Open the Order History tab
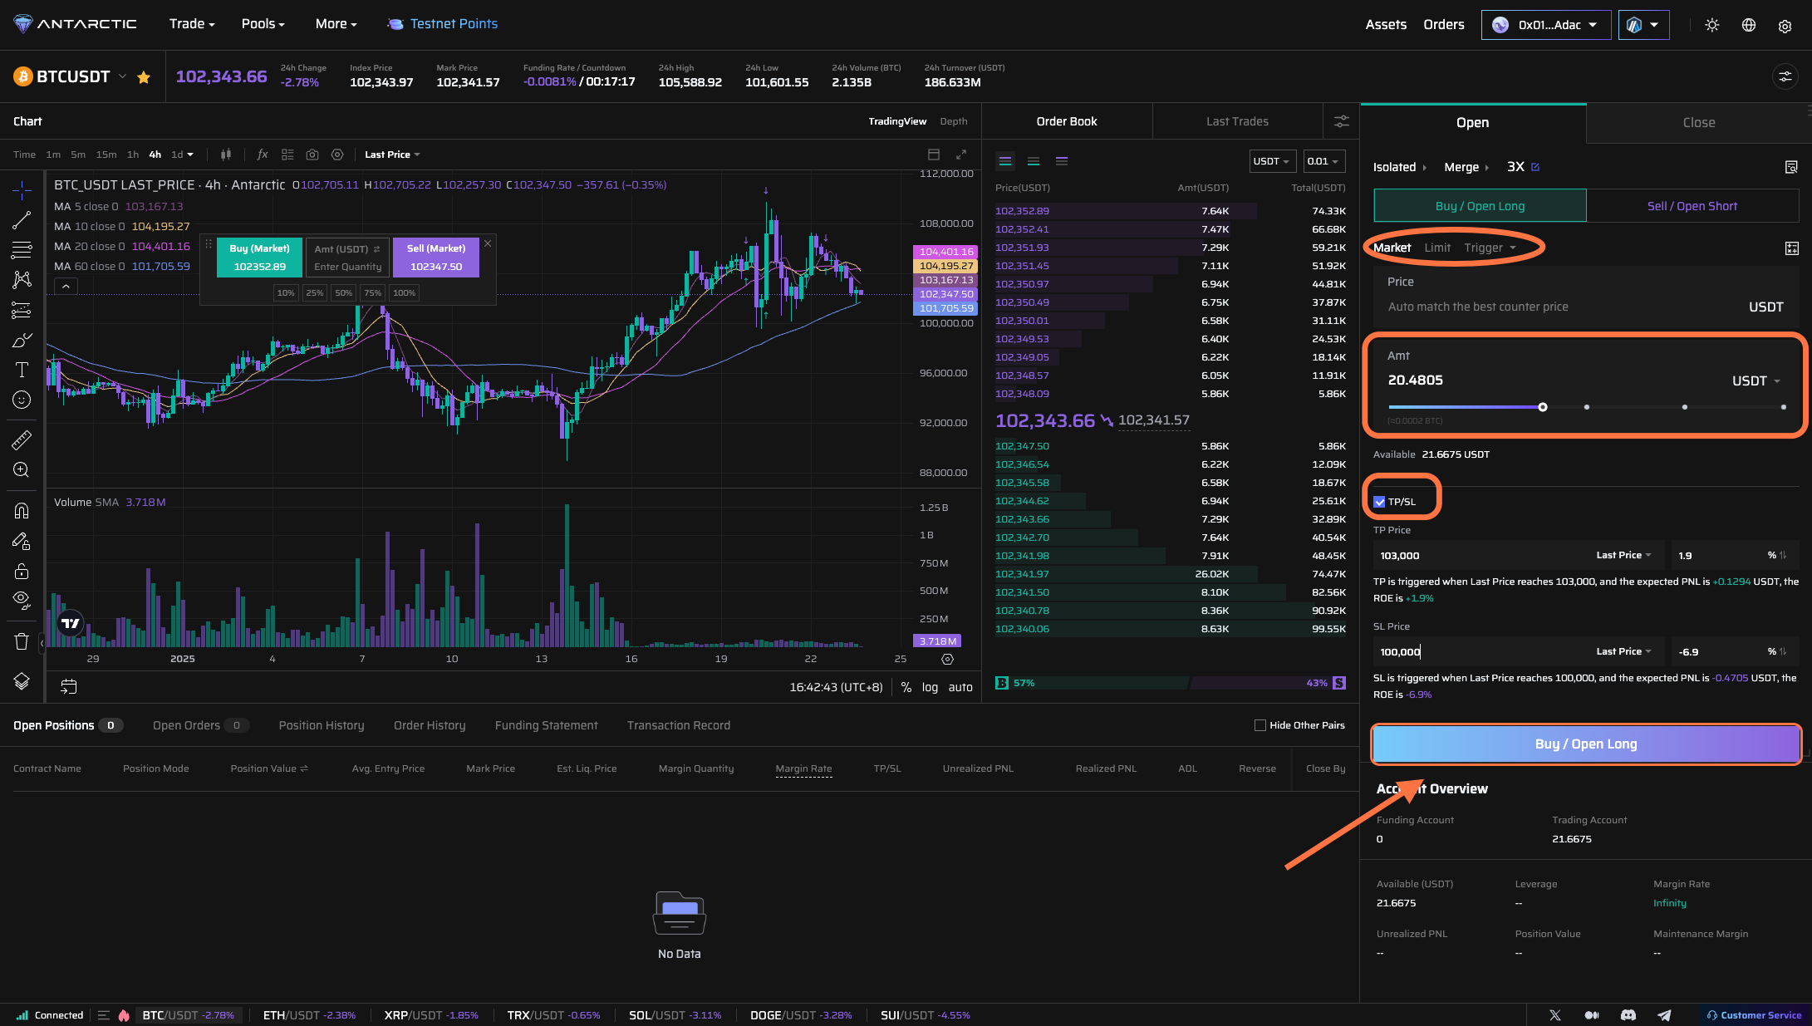The image size is (1812, 1026). pos(430,725)
